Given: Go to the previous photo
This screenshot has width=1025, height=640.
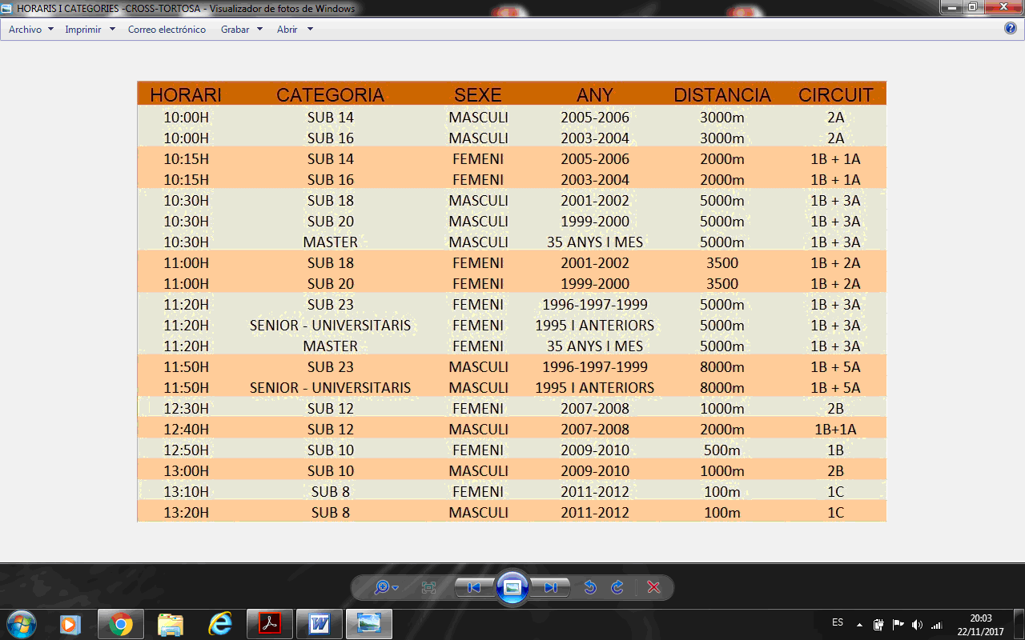Looking at the screenshot, I should pos(474,588).
